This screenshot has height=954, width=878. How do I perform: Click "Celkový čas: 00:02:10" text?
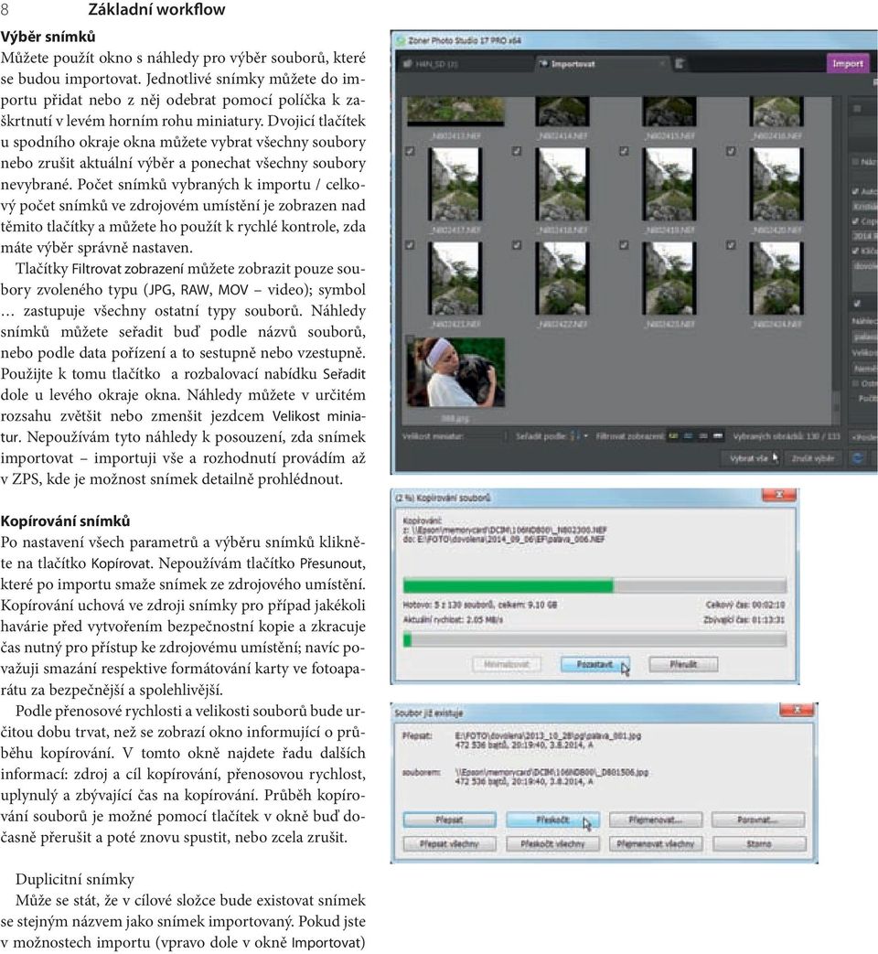pyautogui.click(x=744, y=605)
